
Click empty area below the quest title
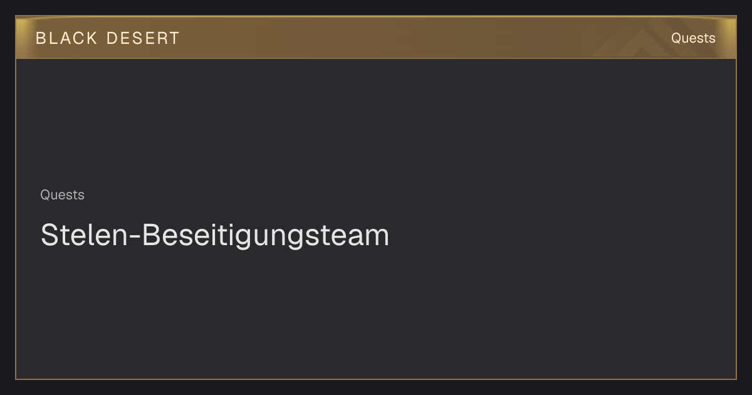pos(376,313)
